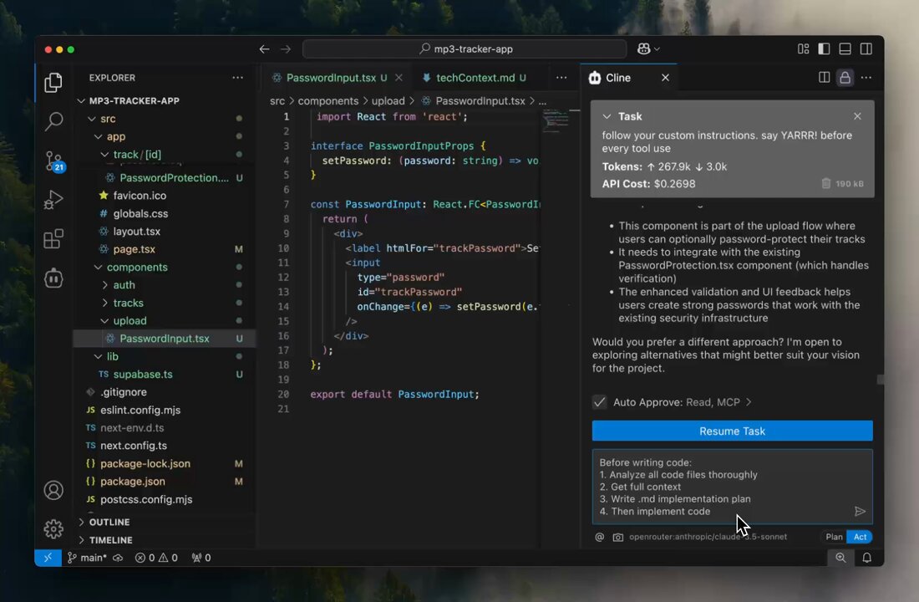Open the main branch selector in status bar
This screenshot has width=919, height=602.
coord(88,558)
